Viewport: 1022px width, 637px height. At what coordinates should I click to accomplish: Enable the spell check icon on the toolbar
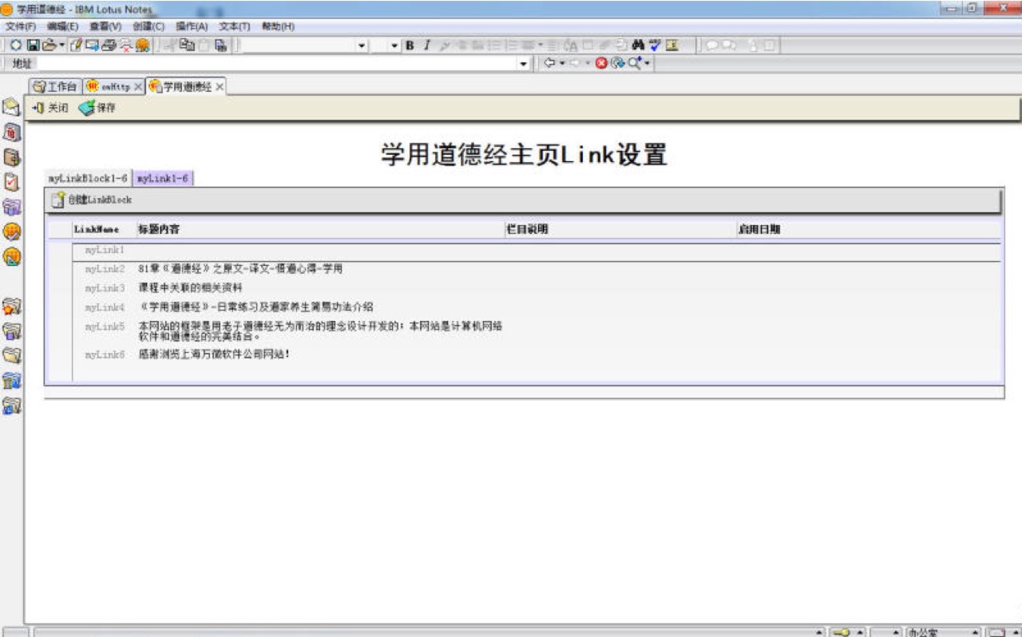tap(654, 45)
